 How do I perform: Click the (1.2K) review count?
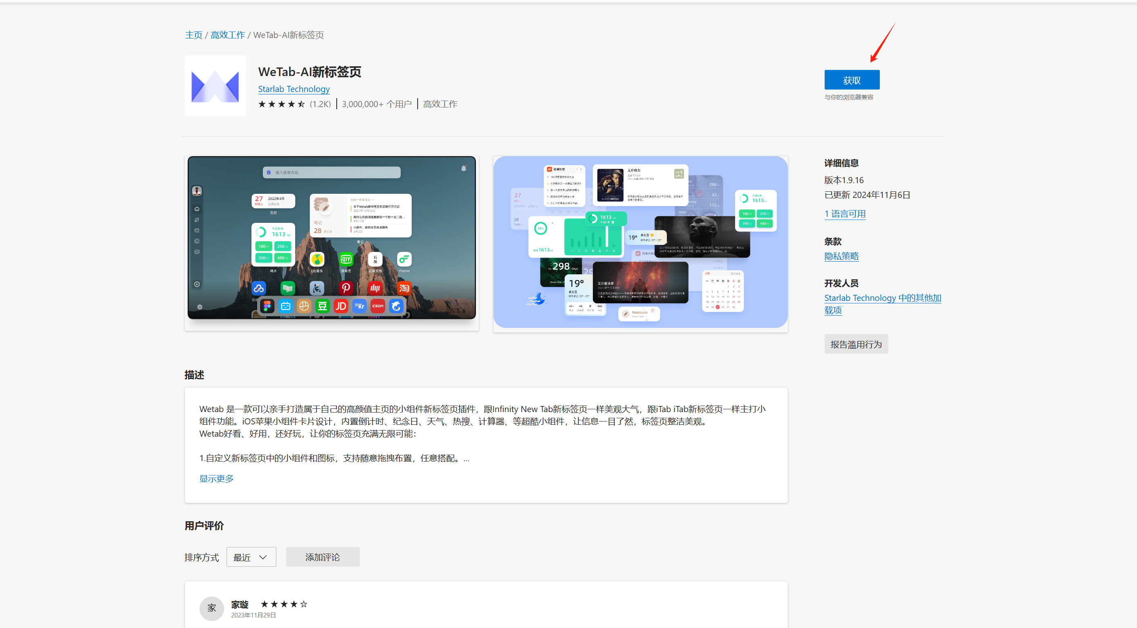click(x=320, y=104)
